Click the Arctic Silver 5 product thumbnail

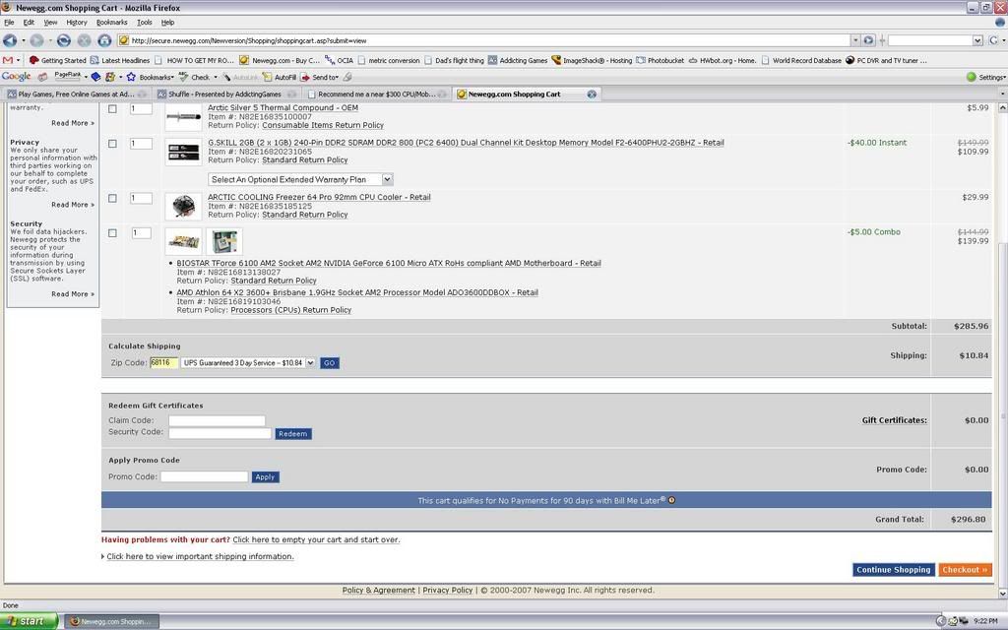(183, 118)
